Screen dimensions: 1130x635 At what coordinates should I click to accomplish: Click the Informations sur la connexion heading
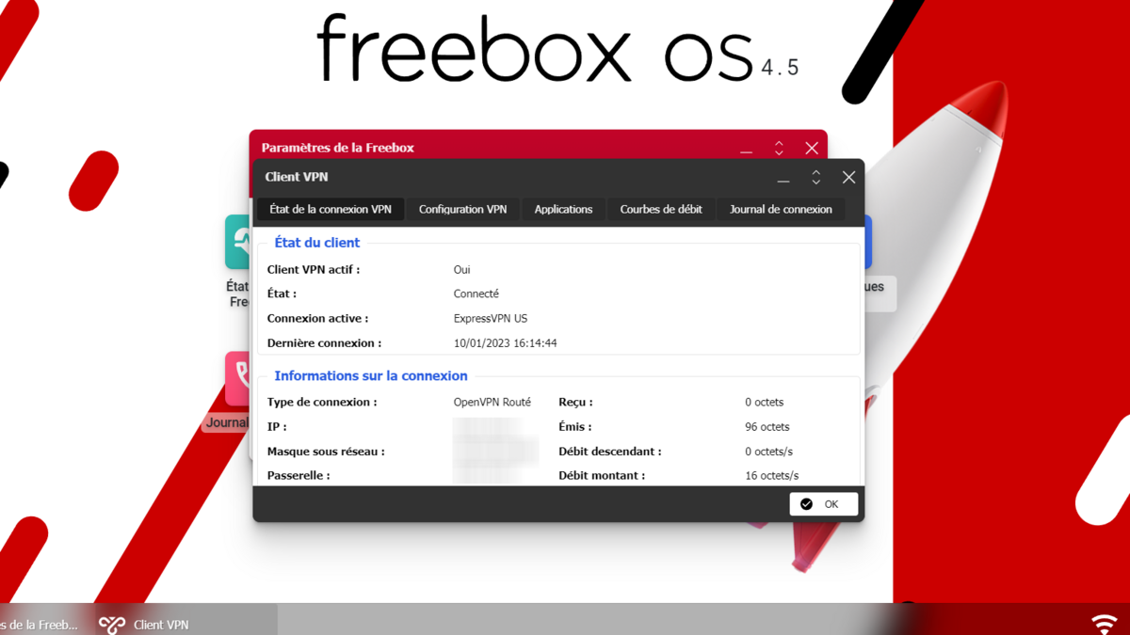(x=371, y=375)
